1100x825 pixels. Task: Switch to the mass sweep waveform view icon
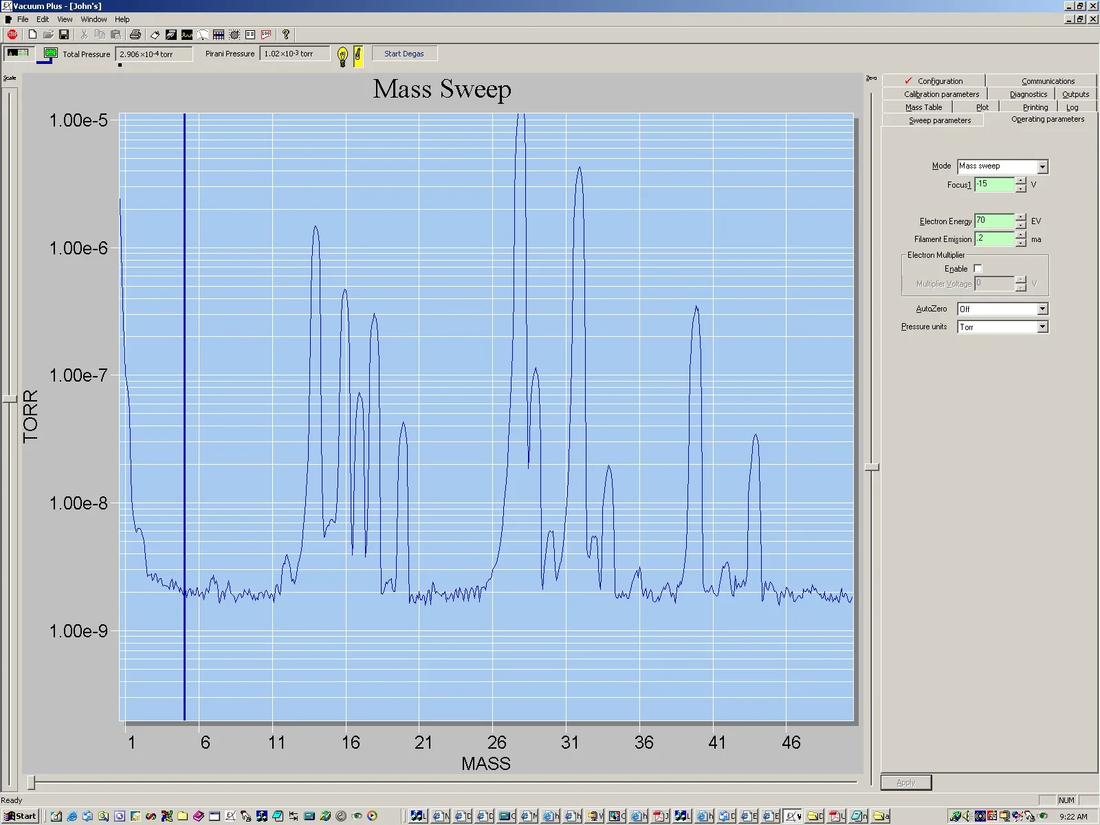186,34
